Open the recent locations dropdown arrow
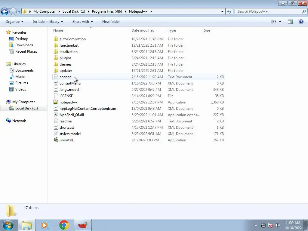The width and height of the screenshot is (308, 231). point(19,12)
